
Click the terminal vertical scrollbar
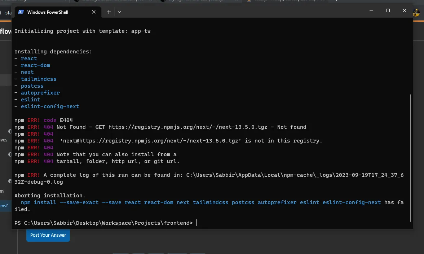[x=410, y=158]
